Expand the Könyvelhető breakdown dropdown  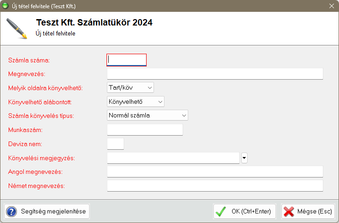[136, 101]
